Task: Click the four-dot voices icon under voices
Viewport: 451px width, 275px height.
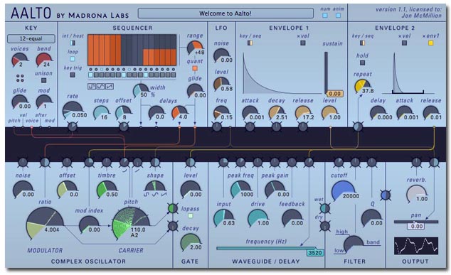Action: coord(20,78)
